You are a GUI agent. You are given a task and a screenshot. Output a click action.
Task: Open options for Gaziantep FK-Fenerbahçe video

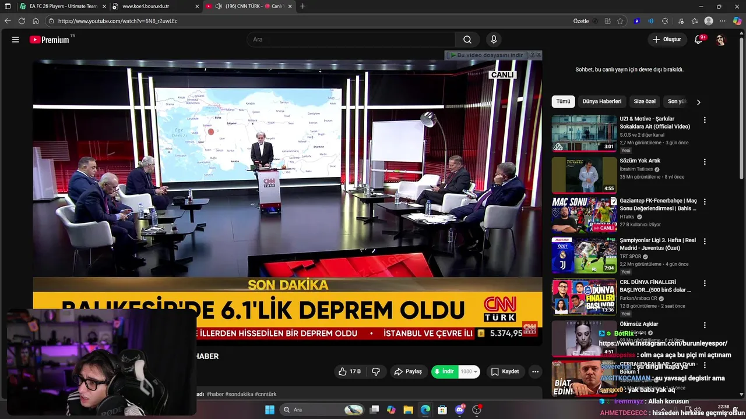[705, 201]
